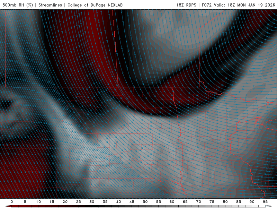Screen dimensions: 277x208
Task: Click the dark red left end of color bar
Action: [x=8, y=206]
